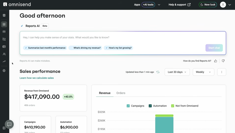Click into the Reports AI prompt field
235x133 pixels.
(123, 37)
